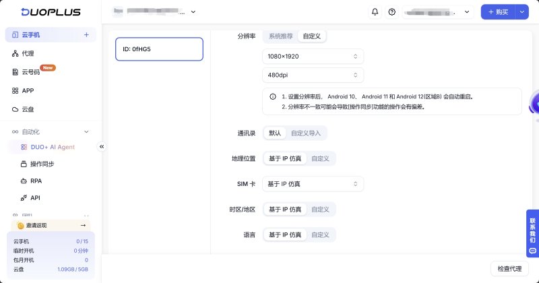Open the RPA page
539x283 pixels.
coord(36,181)
